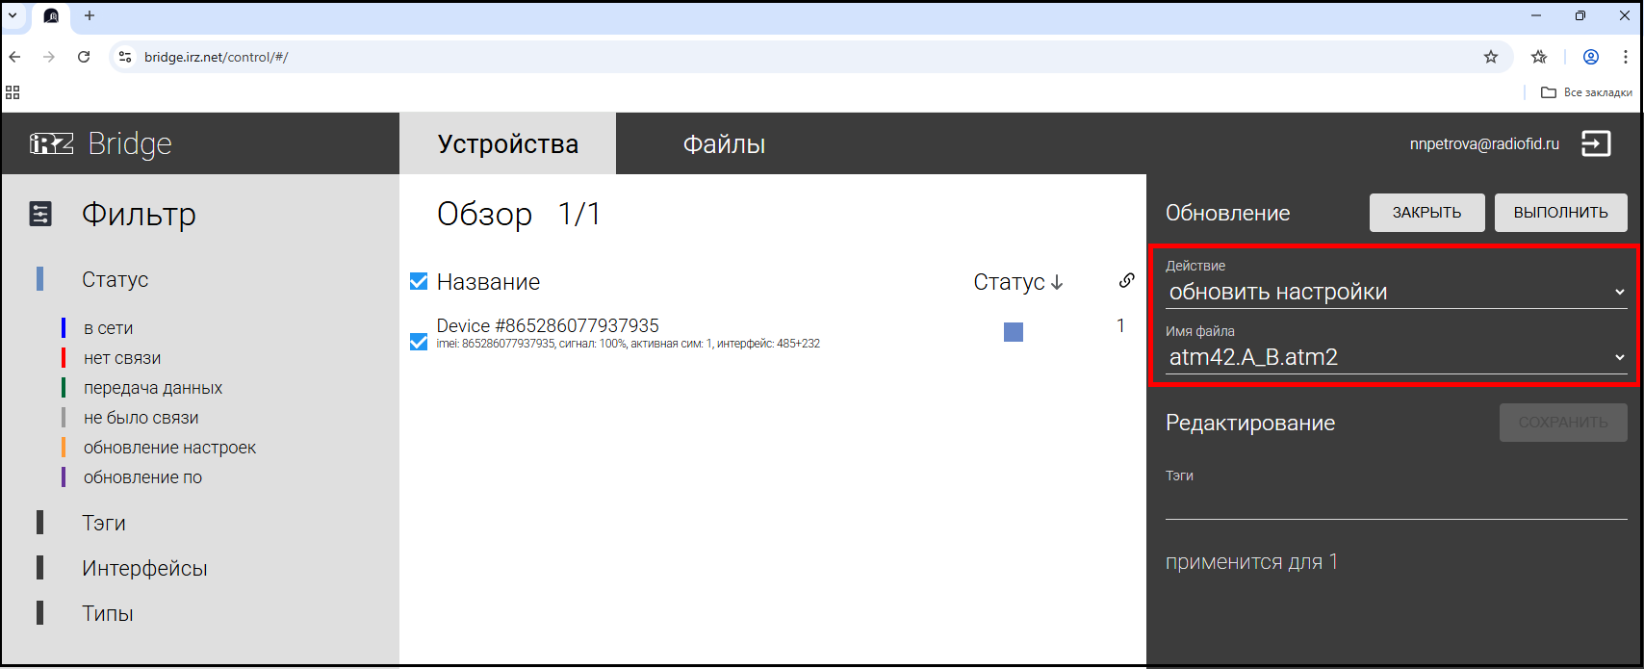Click the link icon in table header
The width and height of the screenshot is (1644, 669).
[1126, 281]
